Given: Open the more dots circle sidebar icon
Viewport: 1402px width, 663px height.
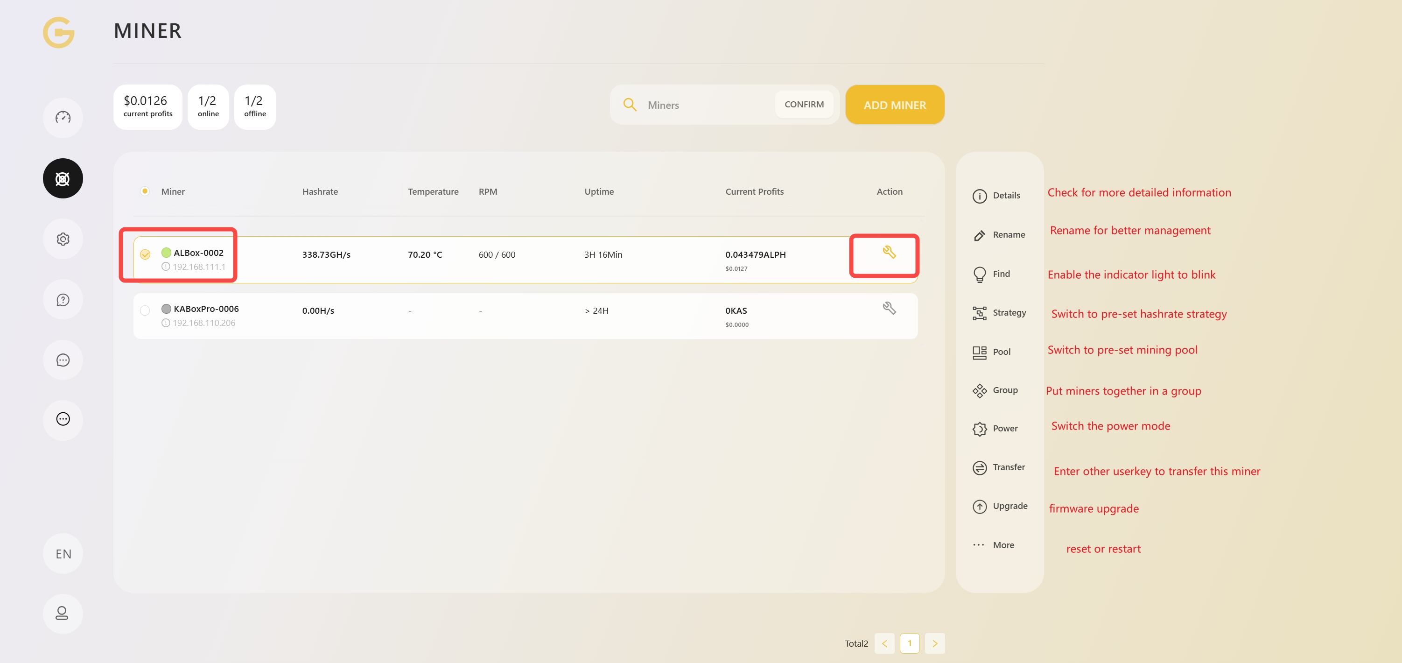Looking at the screenshot, I should point(63,419).
